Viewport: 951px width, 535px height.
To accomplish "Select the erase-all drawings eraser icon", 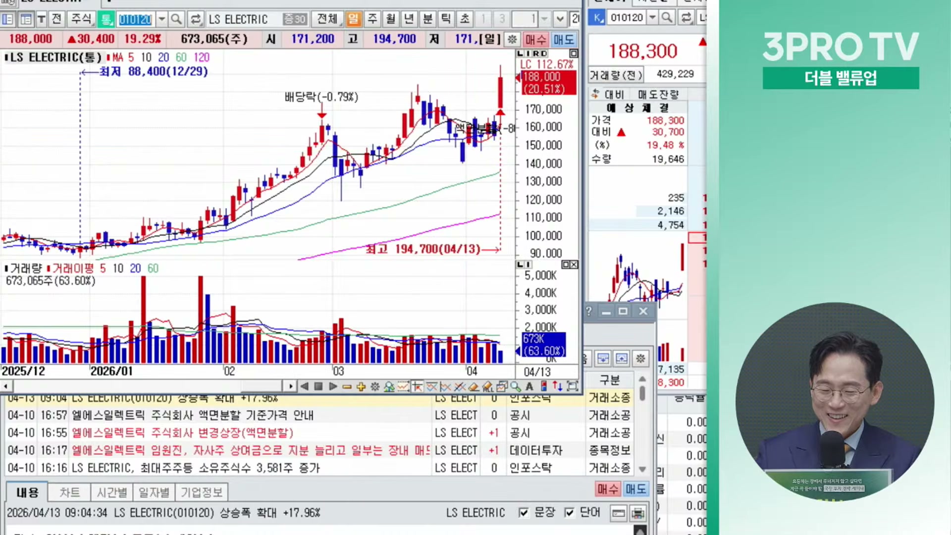I will point(487,386).
